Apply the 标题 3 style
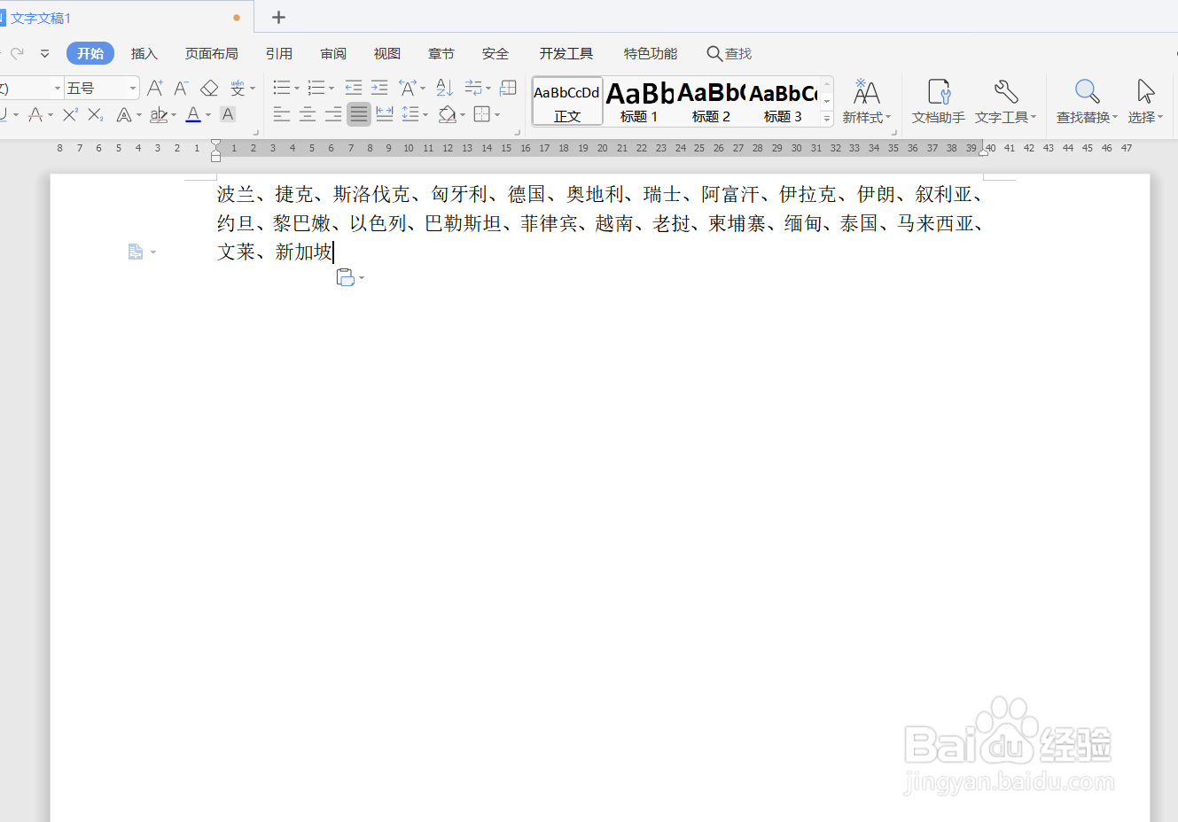This screenshot has width=1178, height=822. pyautogui.click(x=783, y=102)
